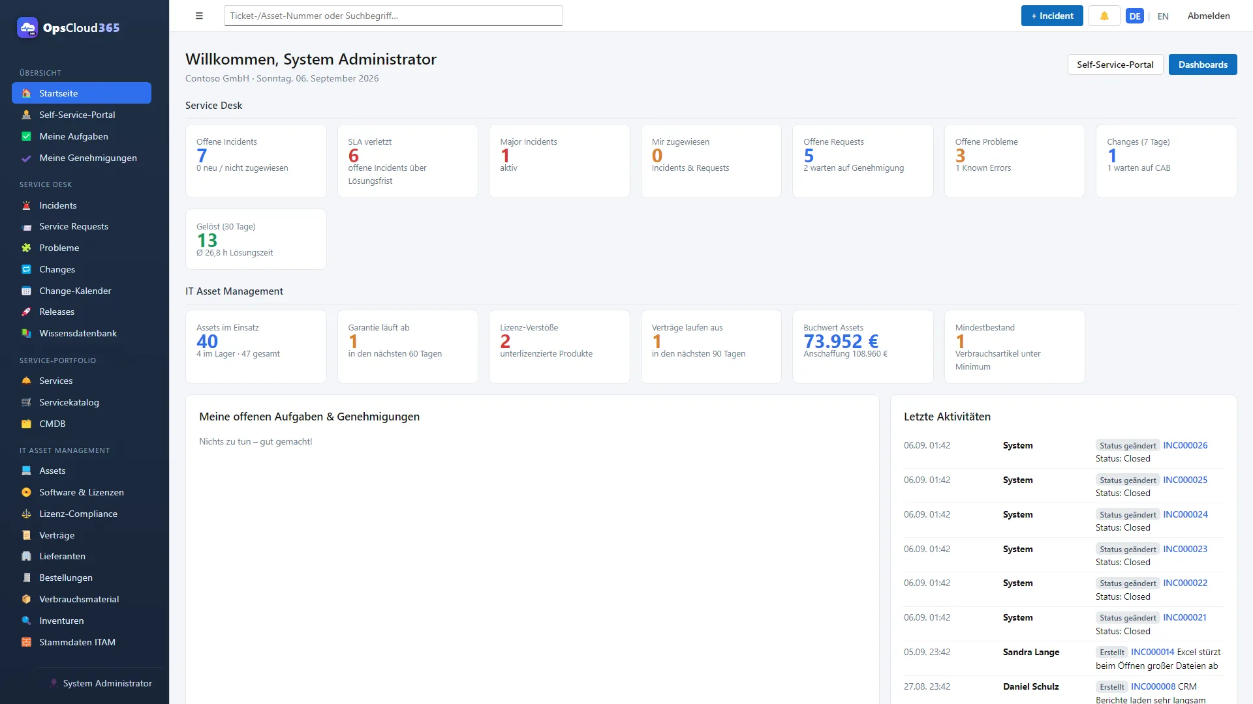The width and height of the screenshot is (1253, 704).
Task: Open the Assets im Einsatz card
Action: [x=256, y=347]
